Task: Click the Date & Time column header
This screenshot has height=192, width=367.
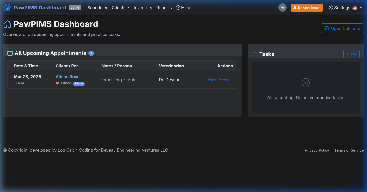Action: pyautogui.click(x=26, y=66)
